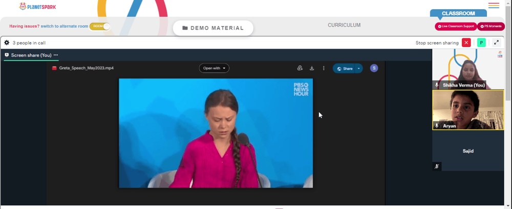This screenshot has width=512, height=209.
Task: Click the download icon for Greta_Speech_May2023.mp4
Action: pos(312,68)
